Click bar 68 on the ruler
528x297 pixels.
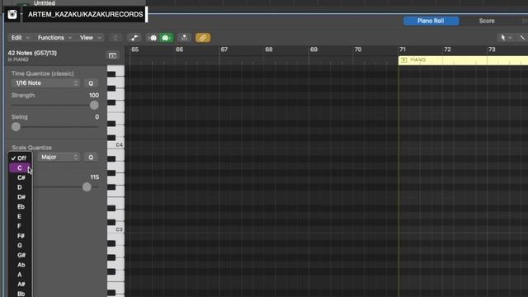point(269,49)
